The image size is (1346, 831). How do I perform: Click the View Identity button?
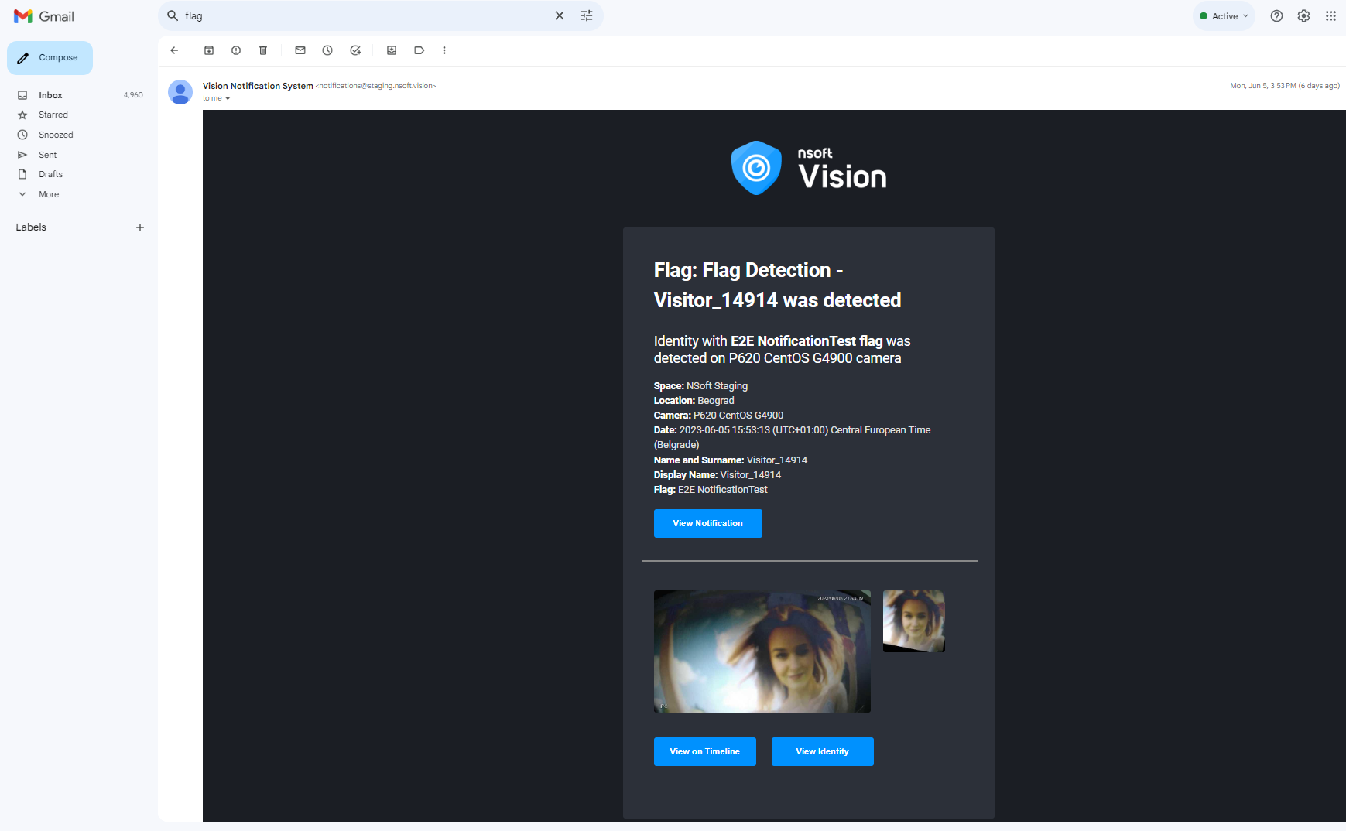point(823,751)
